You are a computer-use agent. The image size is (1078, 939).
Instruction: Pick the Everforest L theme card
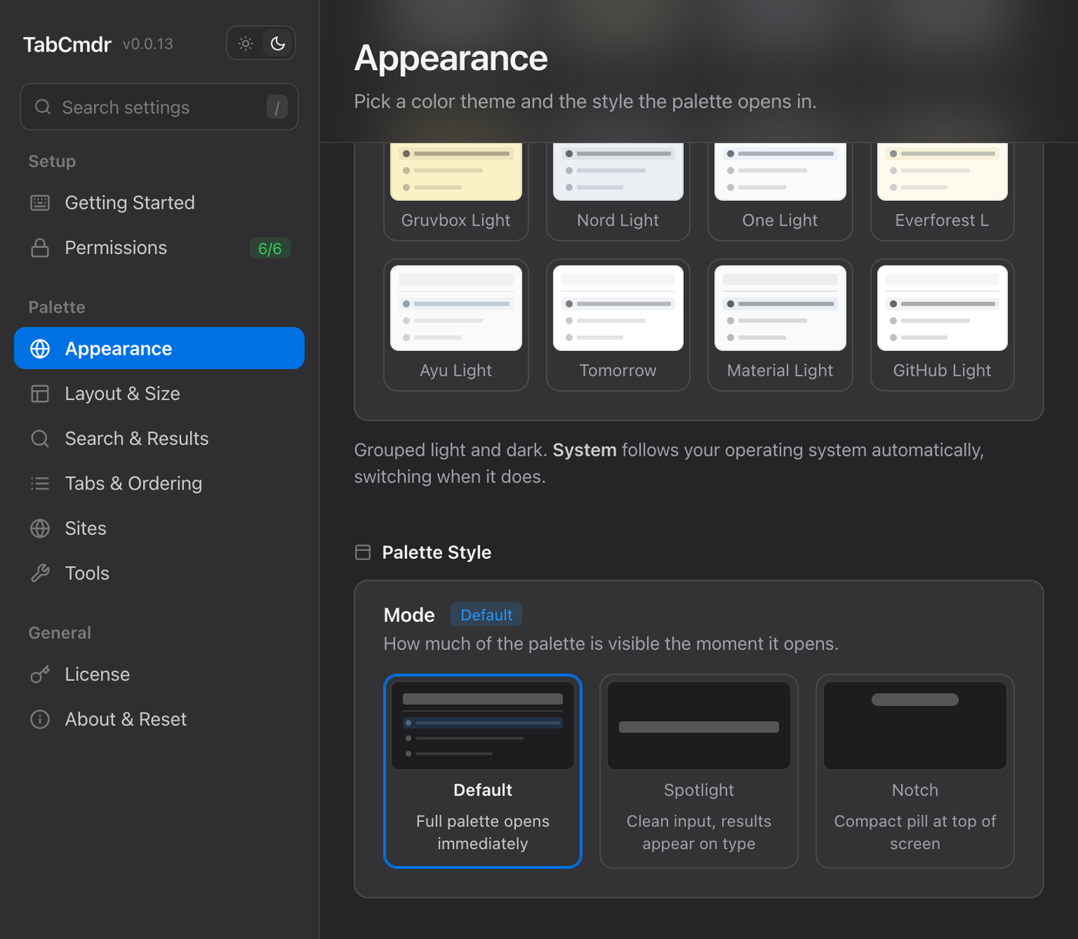942,191
